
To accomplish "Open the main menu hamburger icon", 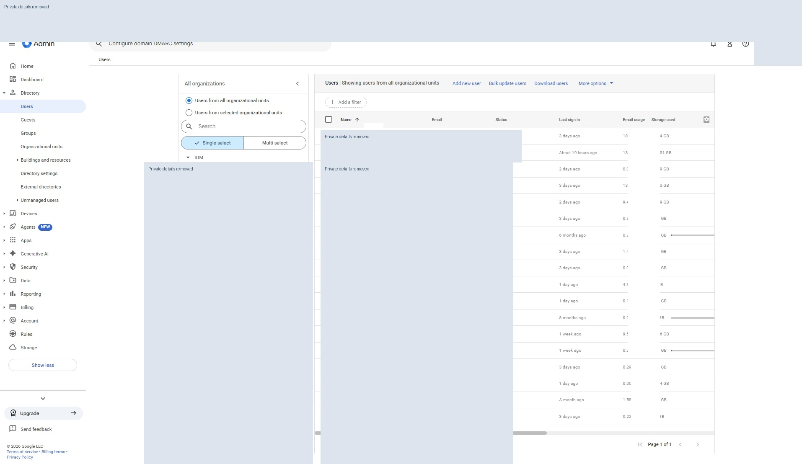I will [x=12, y=44].
